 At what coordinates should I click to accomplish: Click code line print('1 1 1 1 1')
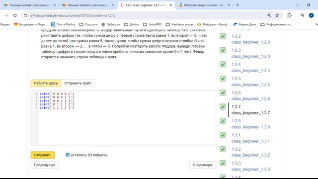(x=57, y=108)
